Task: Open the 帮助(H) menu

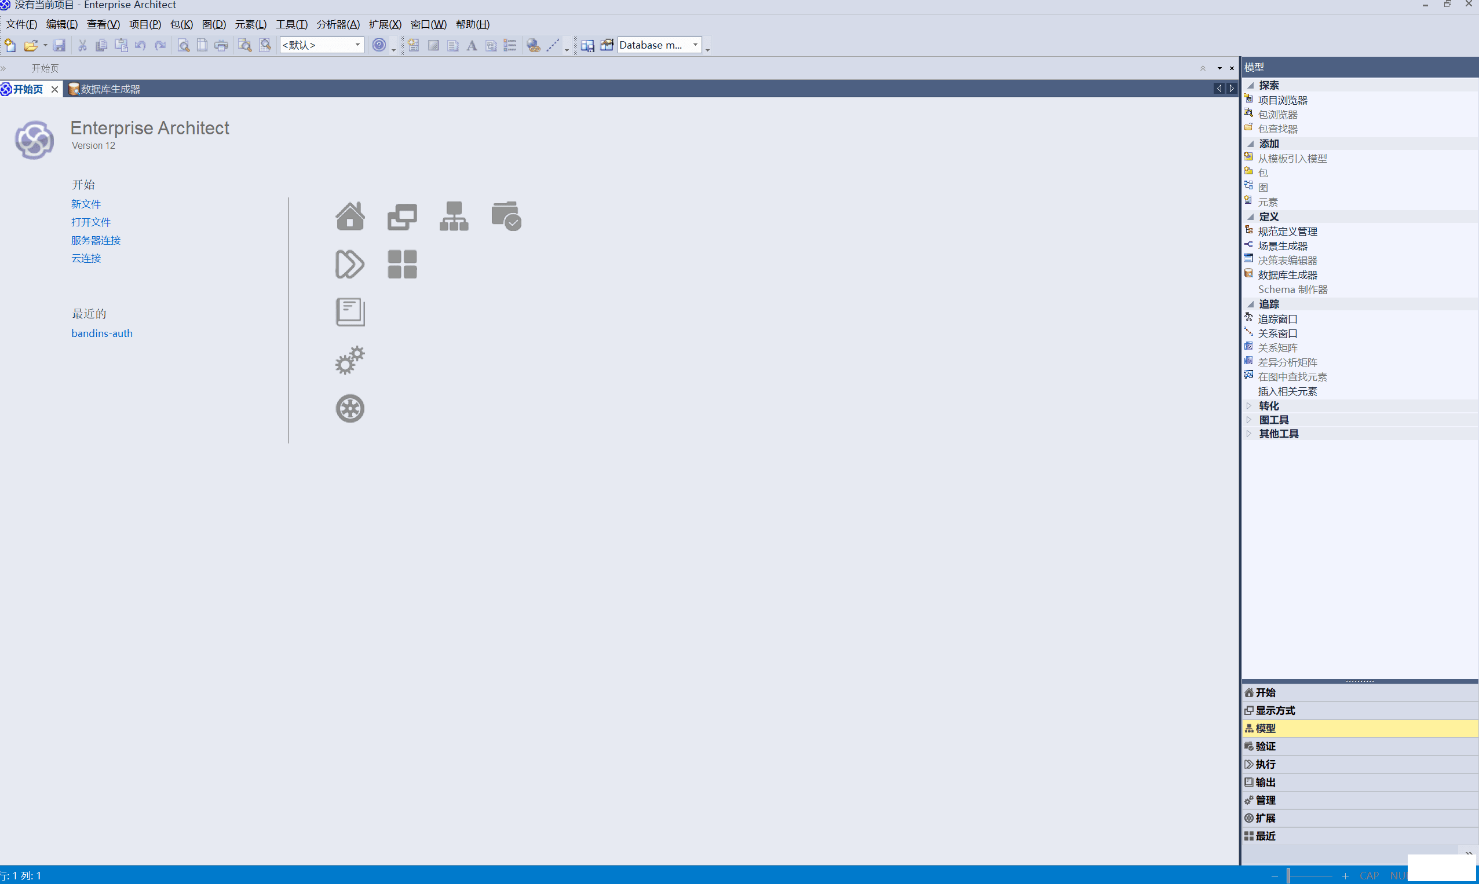Action: click(473, 24)
